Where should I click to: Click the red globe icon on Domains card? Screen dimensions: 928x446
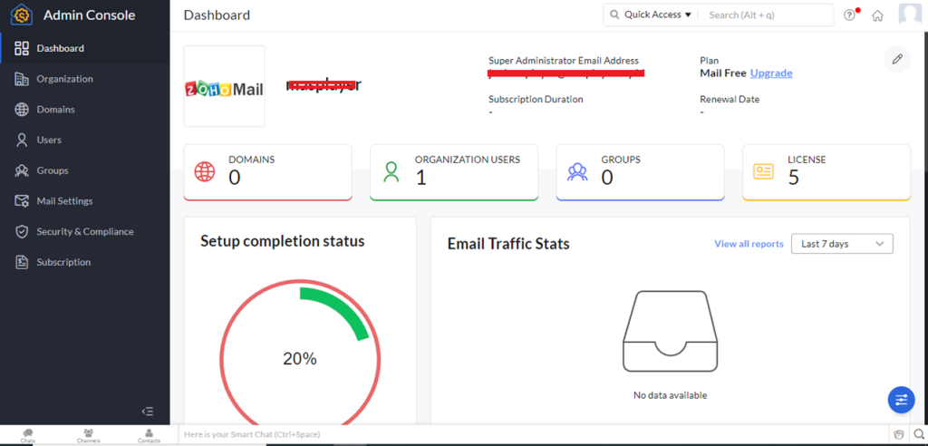[x=205, y=171]
